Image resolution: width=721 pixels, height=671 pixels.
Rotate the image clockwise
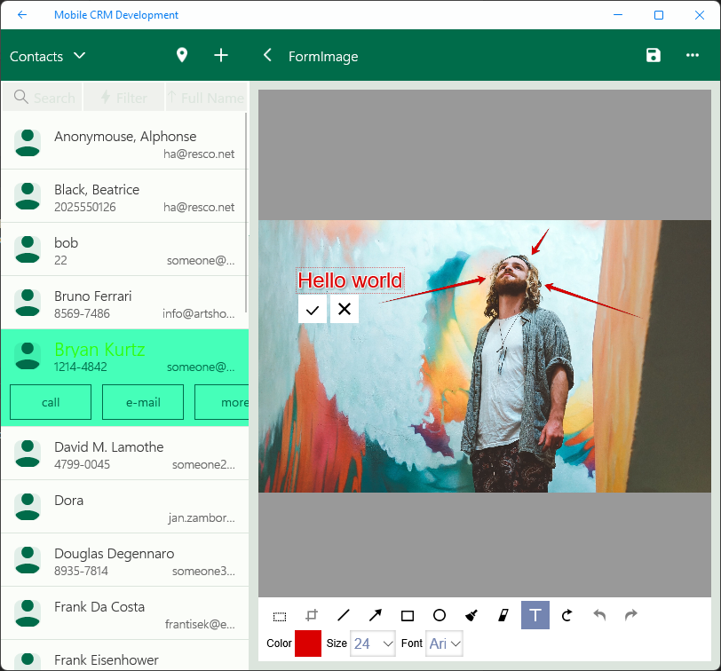click(x=567, y=615)
